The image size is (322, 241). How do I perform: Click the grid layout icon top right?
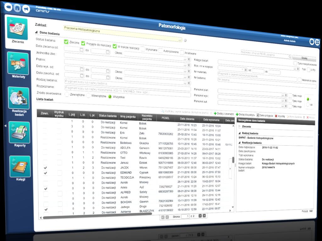[x=318, y=42]
